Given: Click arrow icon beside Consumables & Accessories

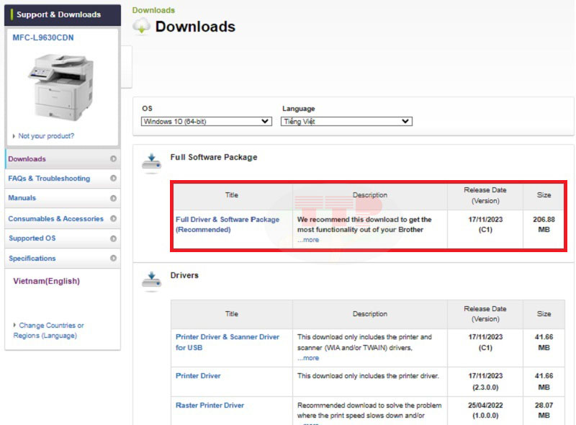Looking at the screenshot, I should click(x=113, y=218).
